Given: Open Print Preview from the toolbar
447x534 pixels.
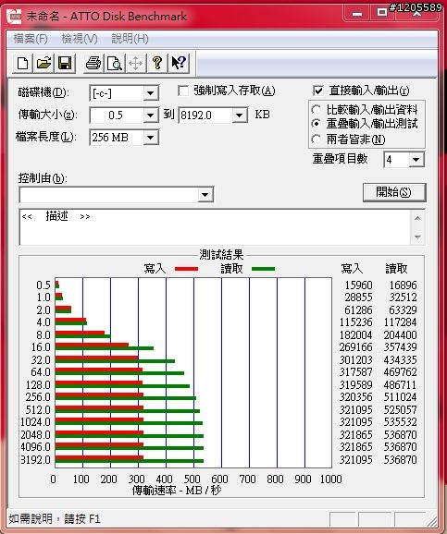Looking at the screenshot, I should pos(115,63).
